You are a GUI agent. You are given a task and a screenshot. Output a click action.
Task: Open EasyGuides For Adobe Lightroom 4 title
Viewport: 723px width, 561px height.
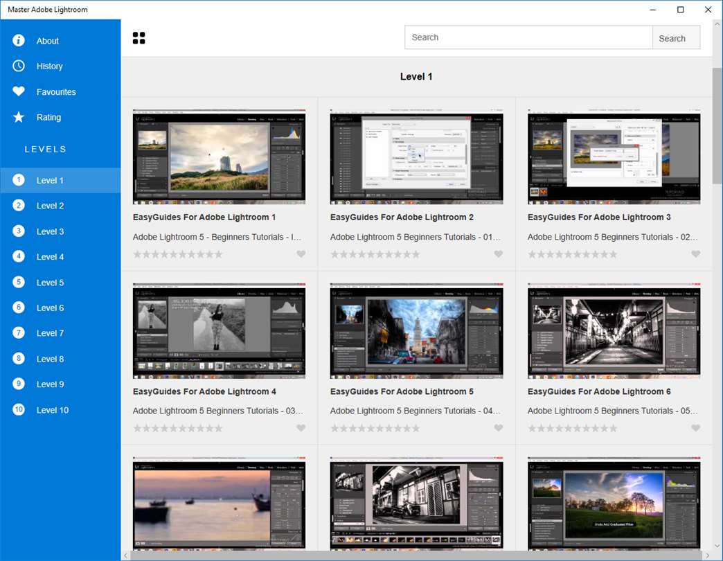(x=204, y=391)
